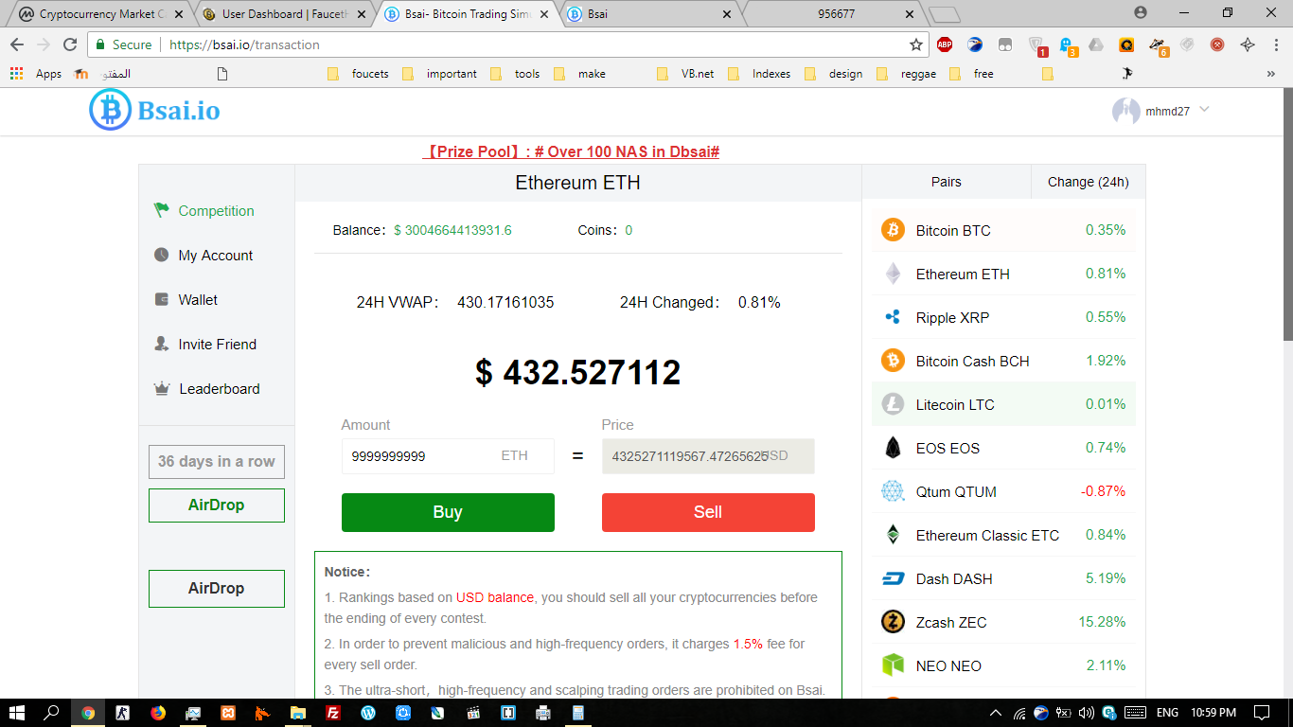
Task: Open the foucets bookmark folder
Action: 358,74
